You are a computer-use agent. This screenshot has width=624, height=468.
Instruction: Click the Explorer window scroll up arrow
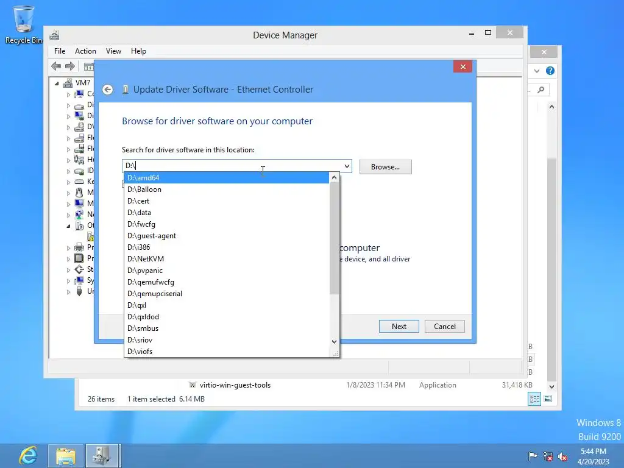[x=551, y=107]
